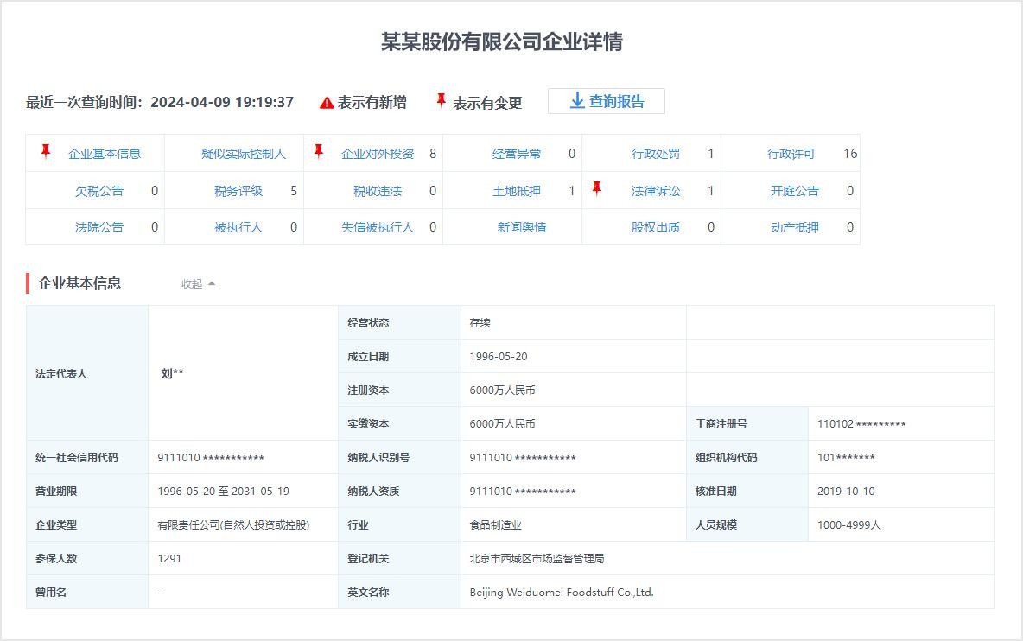This screenshot has height=641, width=1023.
Task: View 股权出质 records
Action: [x=655, y=227]
